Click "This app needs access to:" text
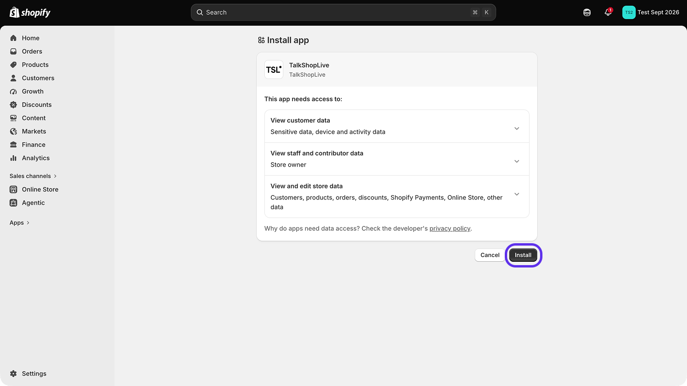687x386 pixels. pyautogui.click(x=303, y=99)
